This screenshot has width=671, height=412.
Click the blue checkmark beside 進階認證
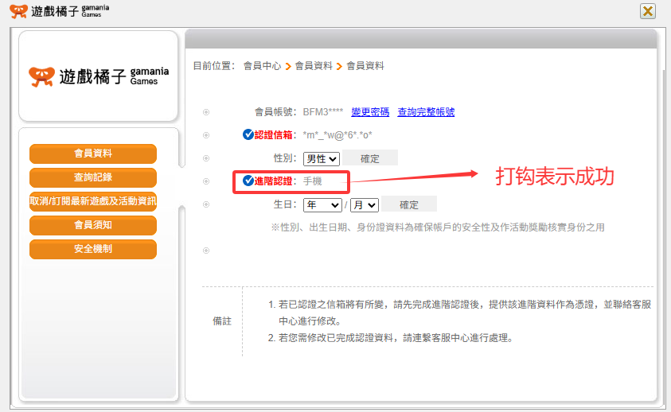tap(248, 181)
